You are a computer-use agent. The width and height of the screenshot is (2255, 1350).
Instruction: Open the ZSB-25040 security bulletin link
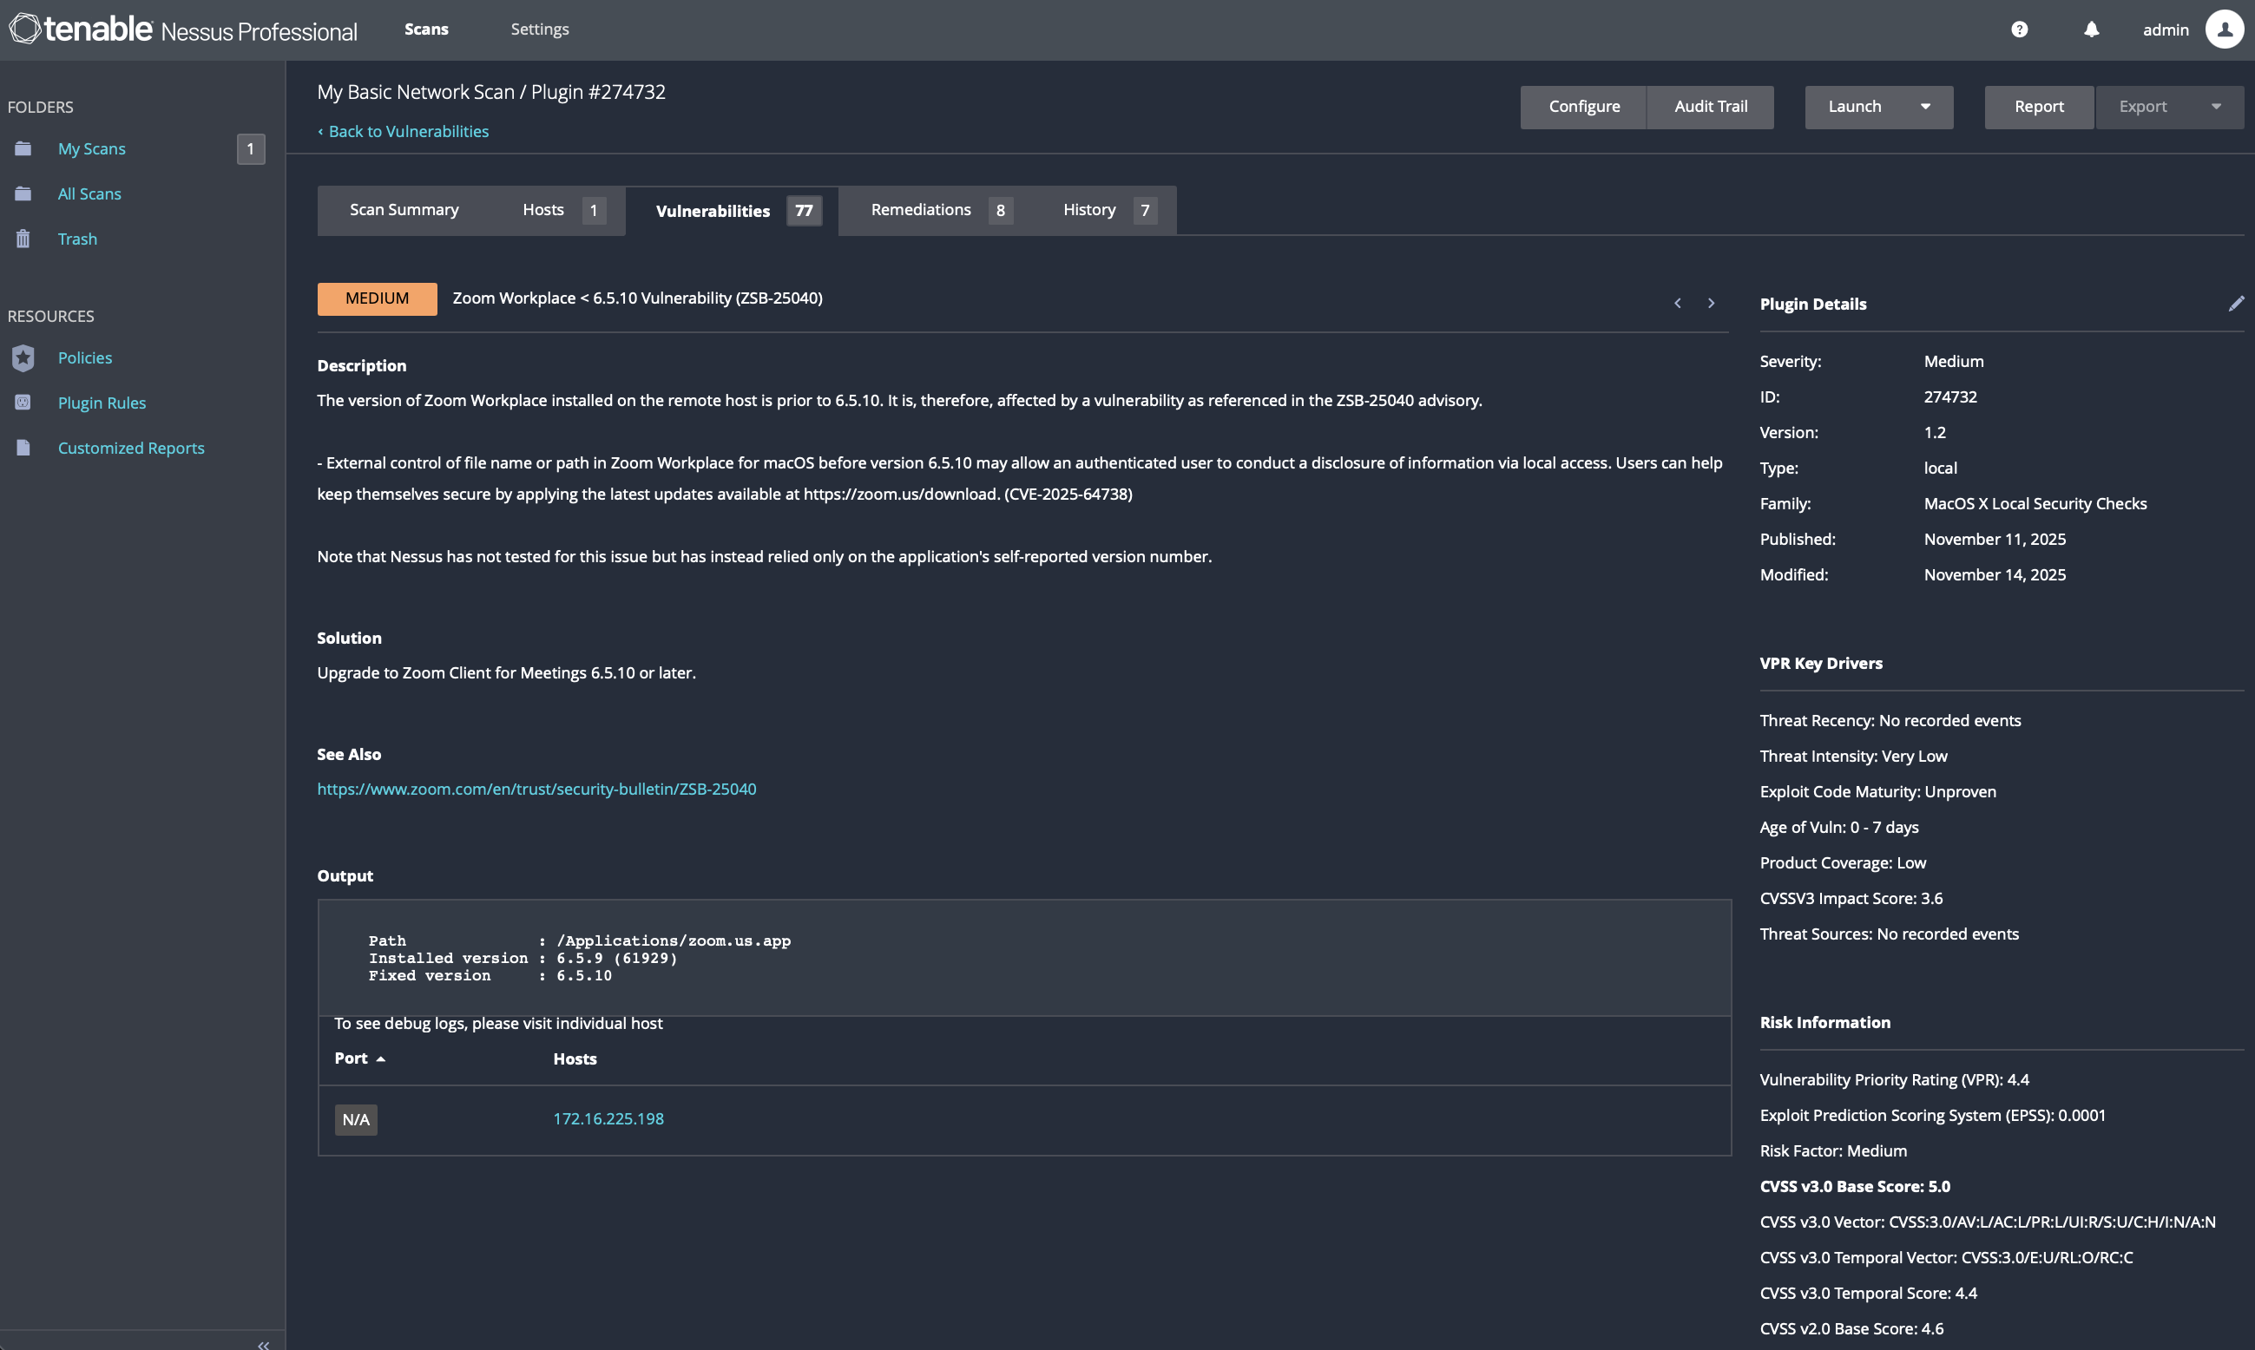pyautogui.click(x=536, y=789)
